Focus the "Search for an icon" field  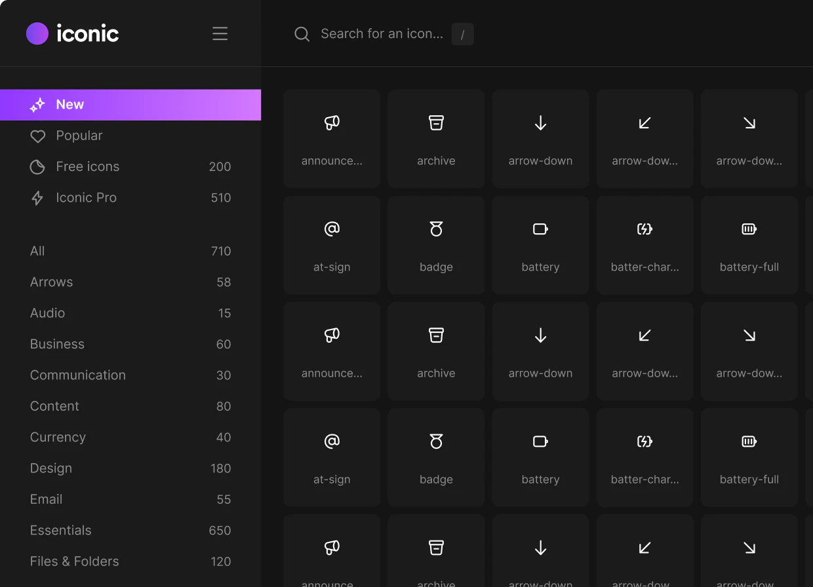click(x=382, y=34)
